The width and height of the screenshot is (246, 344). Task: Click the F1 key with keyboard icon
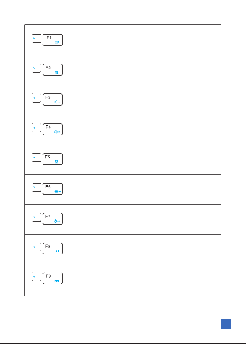[x=53, y=40]
